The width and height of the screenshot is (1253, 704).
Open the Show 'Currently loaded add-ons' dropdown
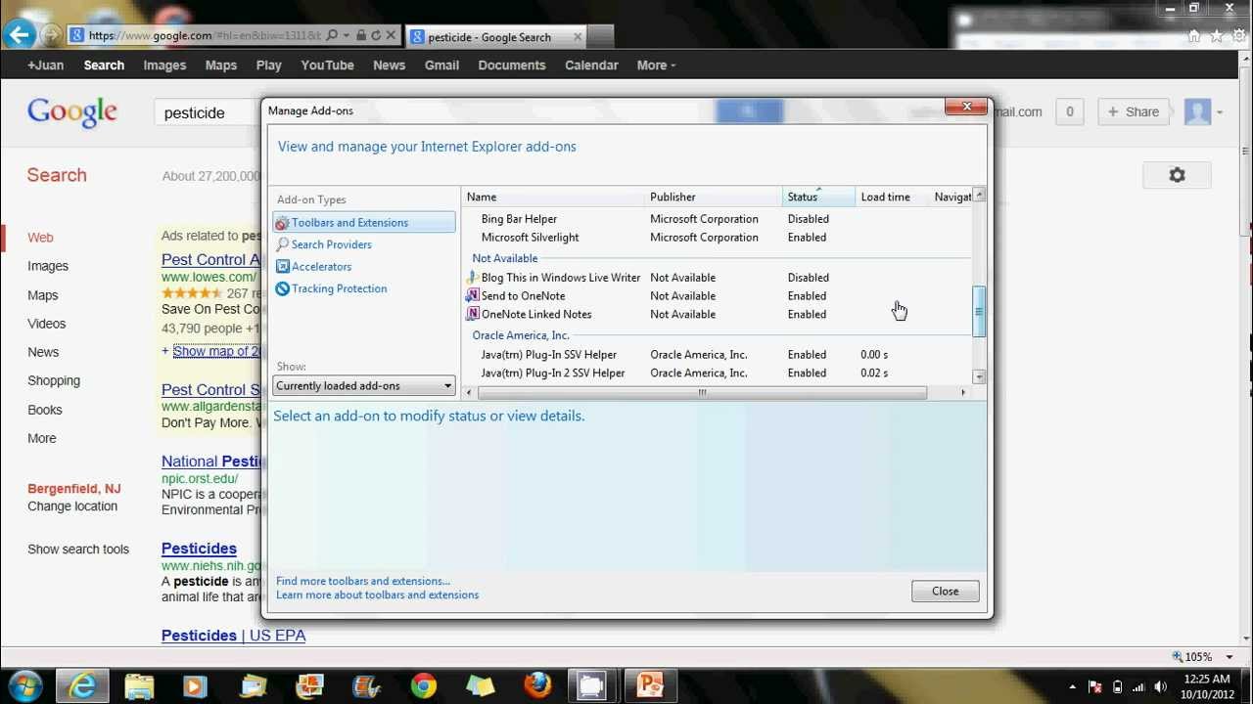click(364, 385)
